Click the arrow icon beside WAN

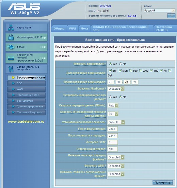click(x=13, y=89)
